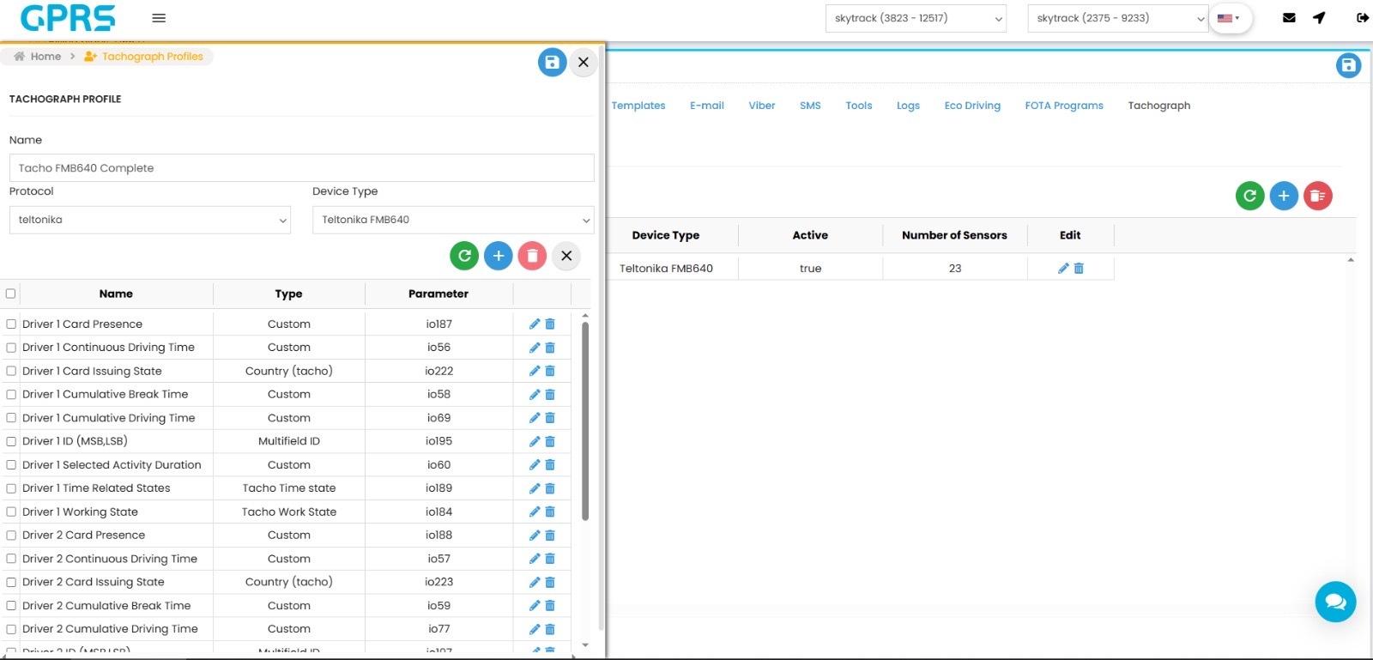Switch to the E-mail tab
1373x660 pixels.
[x=707, y=106]
